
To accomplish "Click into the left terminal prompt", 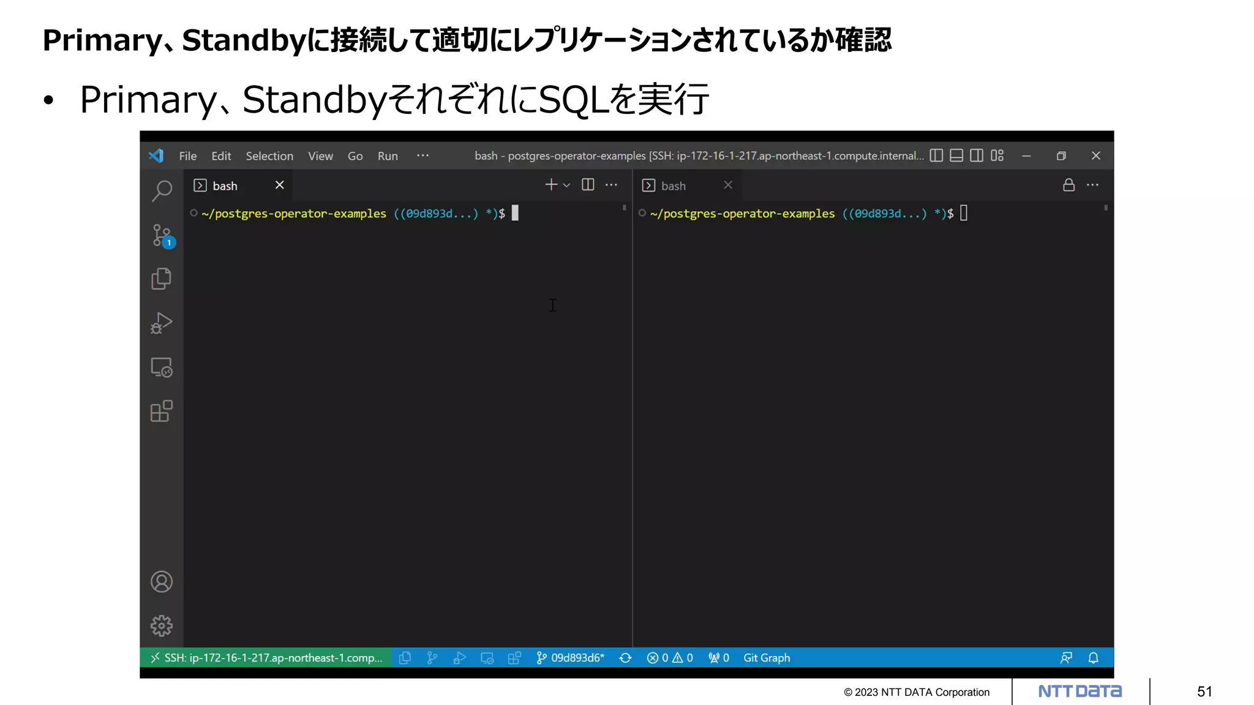I will (516, 213).
